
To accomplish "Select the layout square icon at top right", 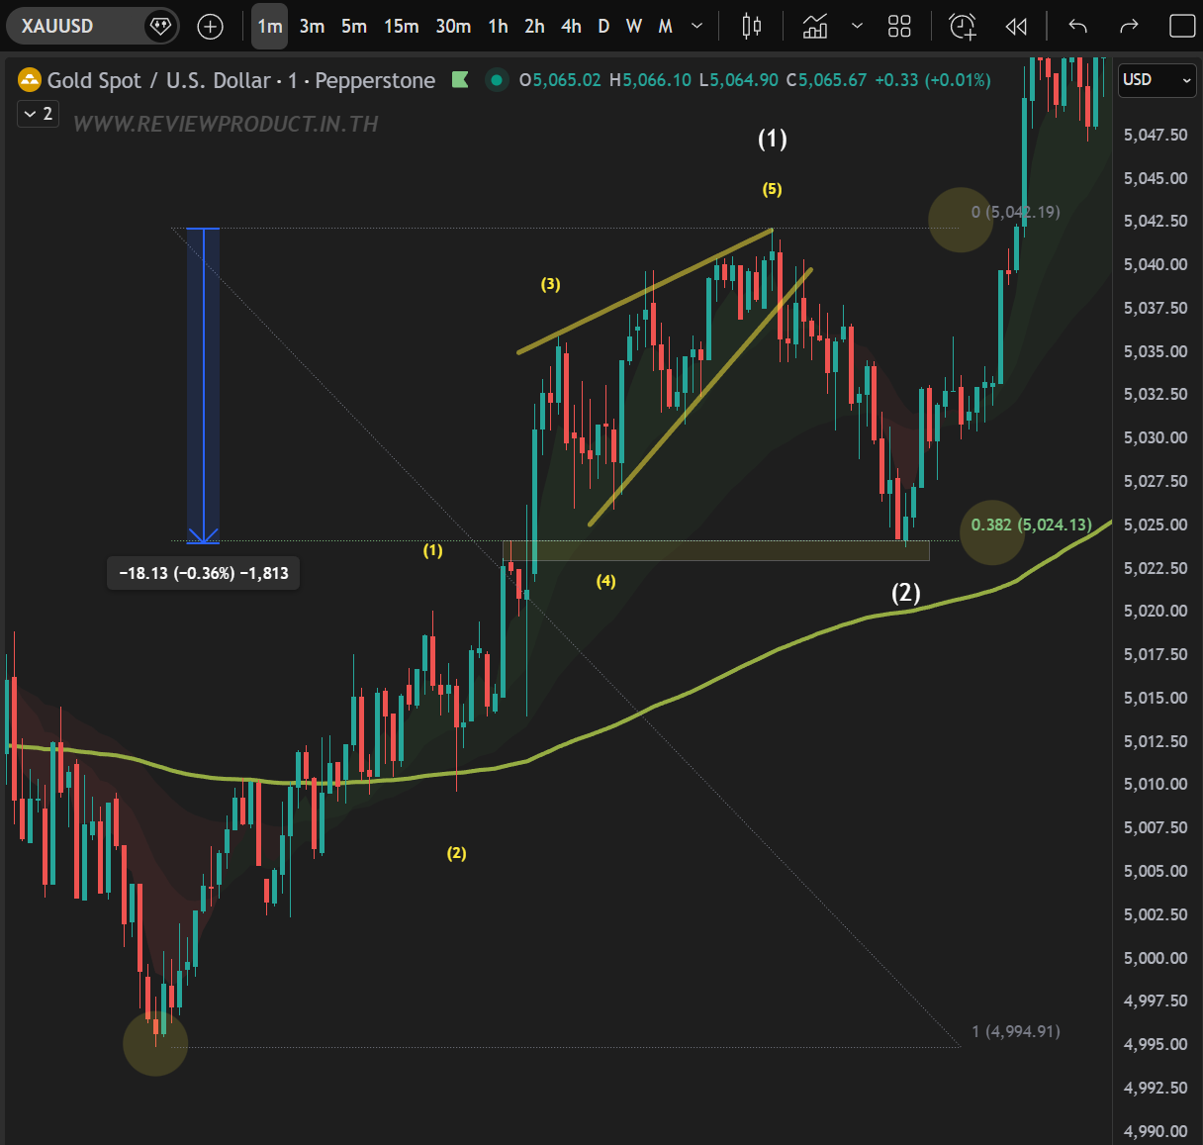I will [1182, 27].
